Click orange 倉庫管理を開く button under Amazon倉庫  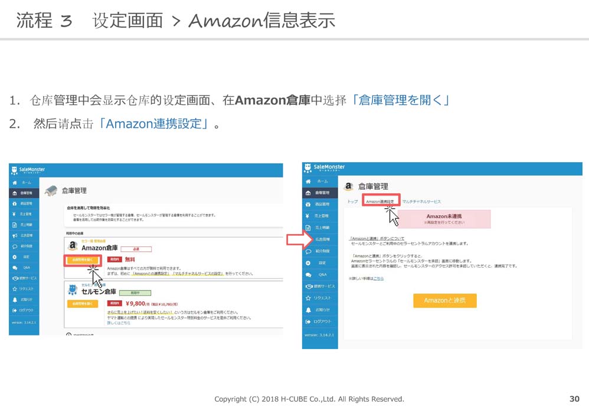pos(82,260)
